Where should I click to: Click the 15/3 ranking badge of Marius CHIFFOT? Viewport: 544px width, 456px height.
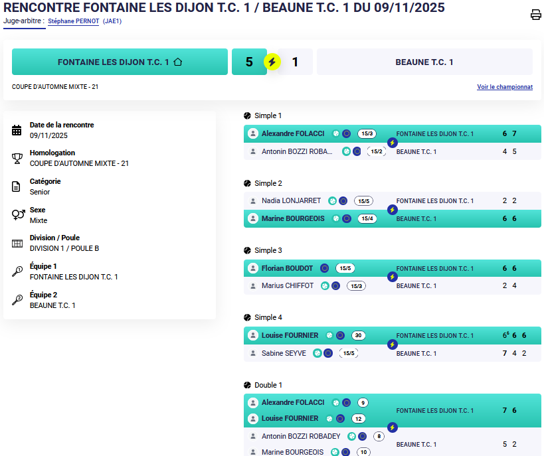pos(356,286)
